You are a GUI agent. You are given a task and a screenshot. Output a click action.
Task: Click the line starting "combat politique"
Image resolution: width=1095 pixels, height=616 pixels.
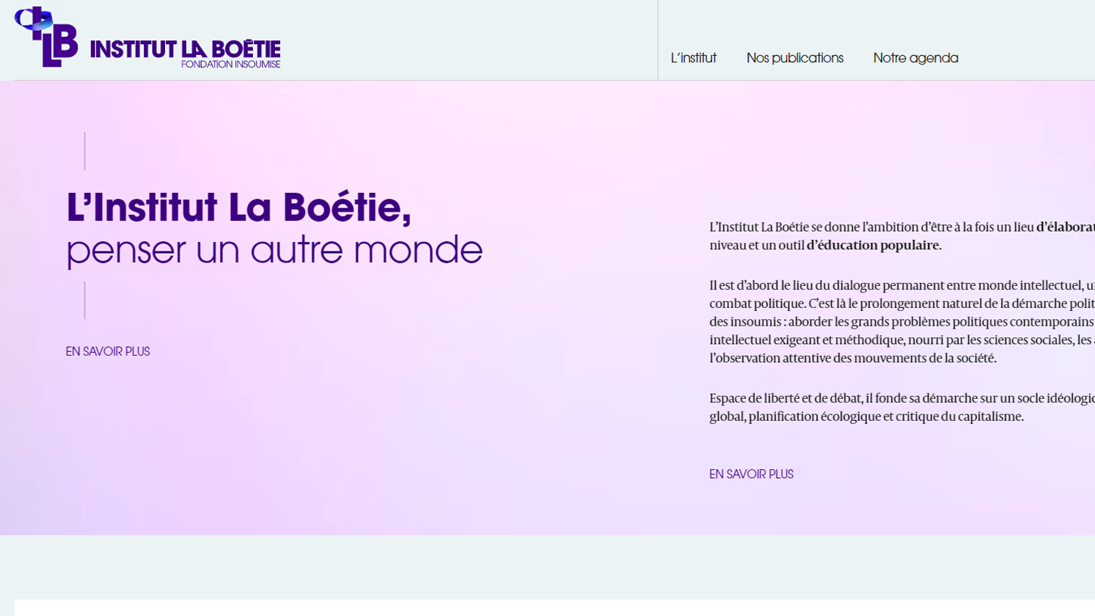coord(901,304)
